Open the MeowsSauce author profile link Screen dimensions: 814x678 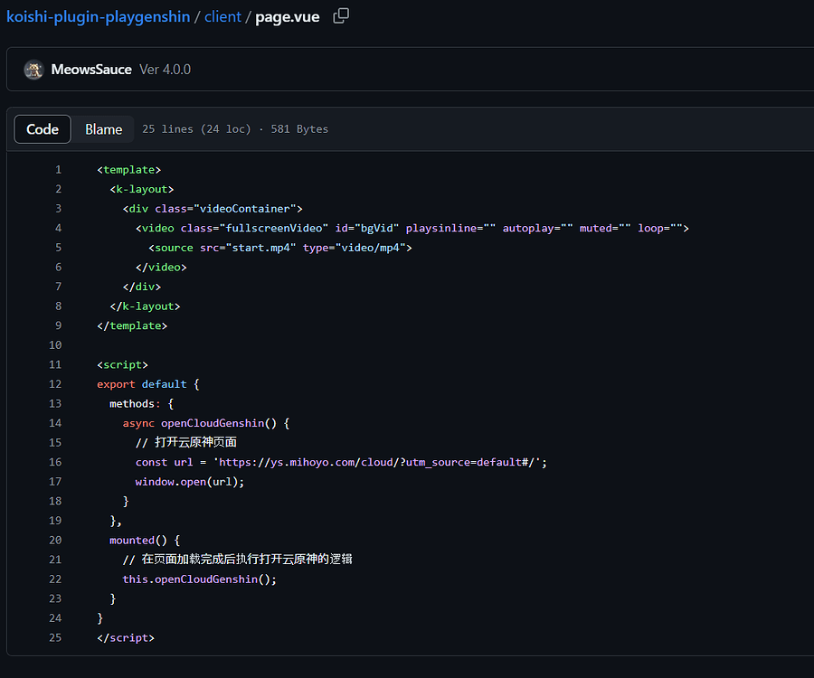91,70
